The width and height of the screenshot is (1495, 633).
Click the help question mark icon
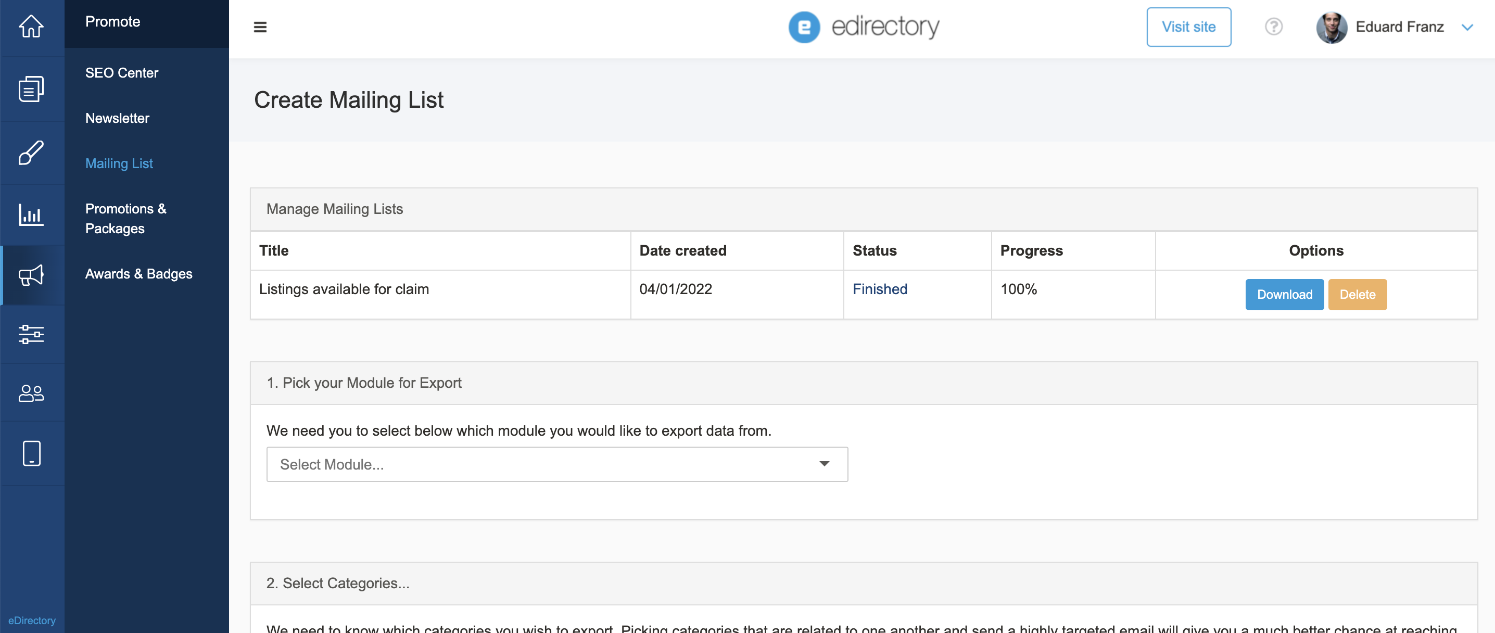point(1273,27)
